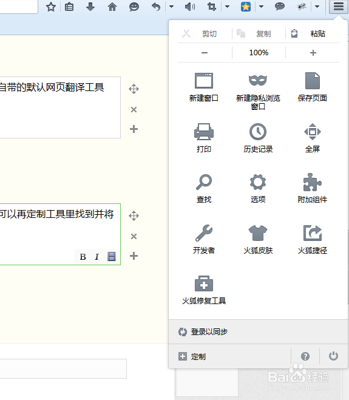Click the undo arrow toolbar icon
This screenshot has height=400, width=349.
pos(156,7)
